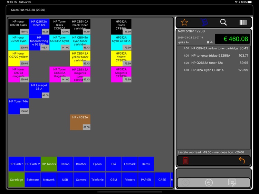Screen dimensions: 259x194
Task: Add HP312A Black CF380A product
Action: click(121, 27)
